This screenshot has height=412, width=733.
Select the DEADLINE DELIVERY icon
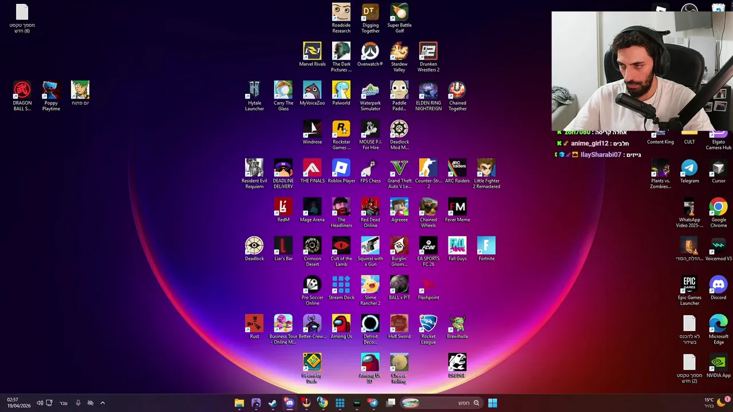283,174
